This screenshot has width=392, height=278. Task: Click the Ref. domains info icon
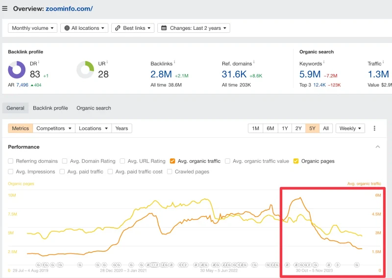point(254,62)
